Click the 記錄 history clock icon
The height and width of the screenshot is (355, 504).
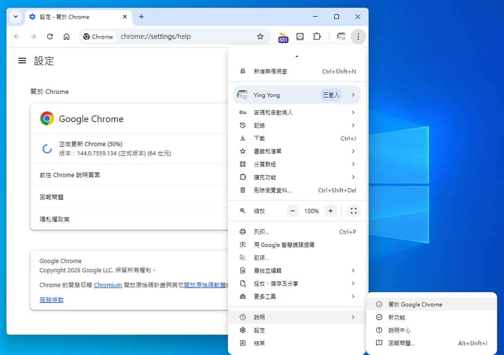(x=243, y=125)
